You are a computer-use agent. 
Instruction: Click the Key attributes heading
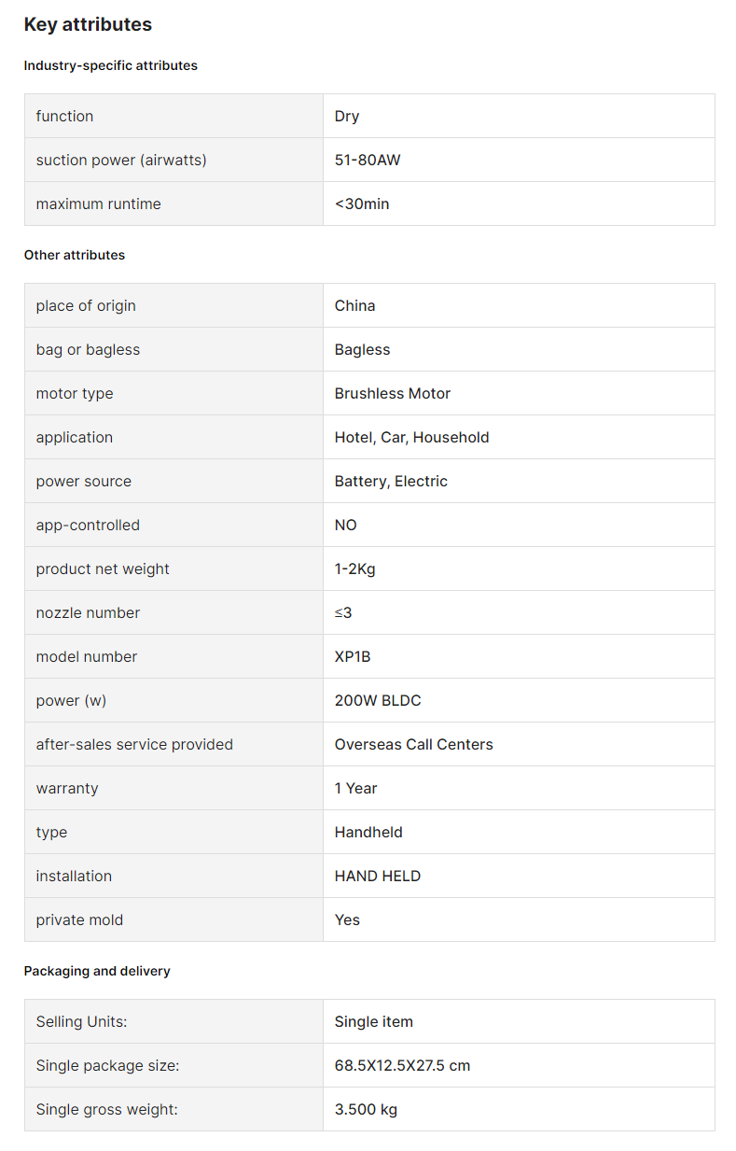pos(88,25)
